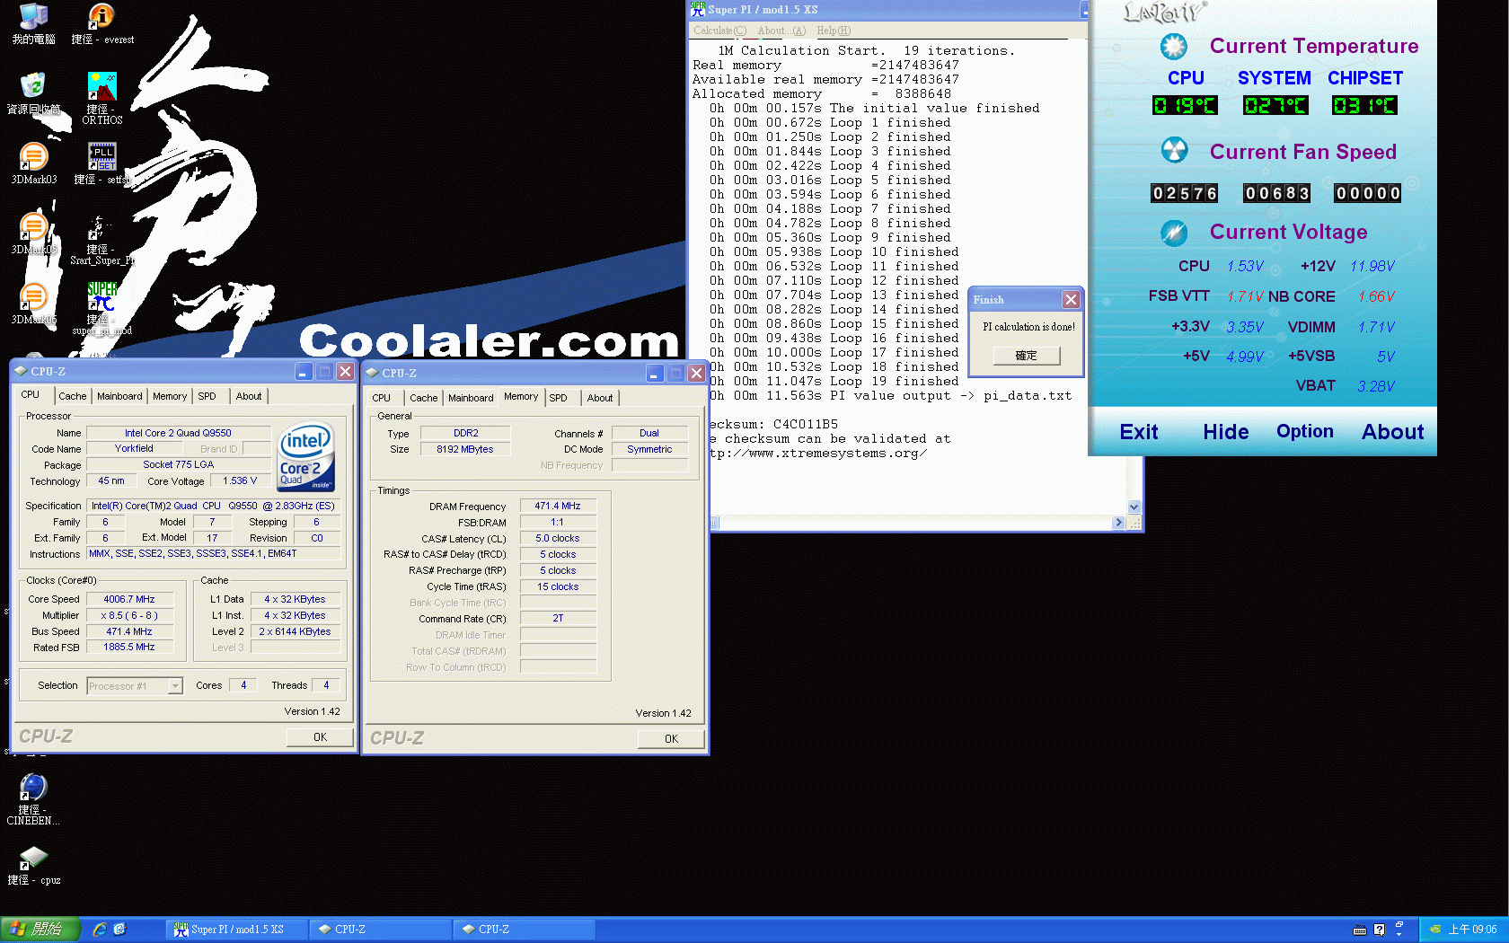
Task: Open the Recycle Bin (資源回收筒) icon
Action: point(33,86)
